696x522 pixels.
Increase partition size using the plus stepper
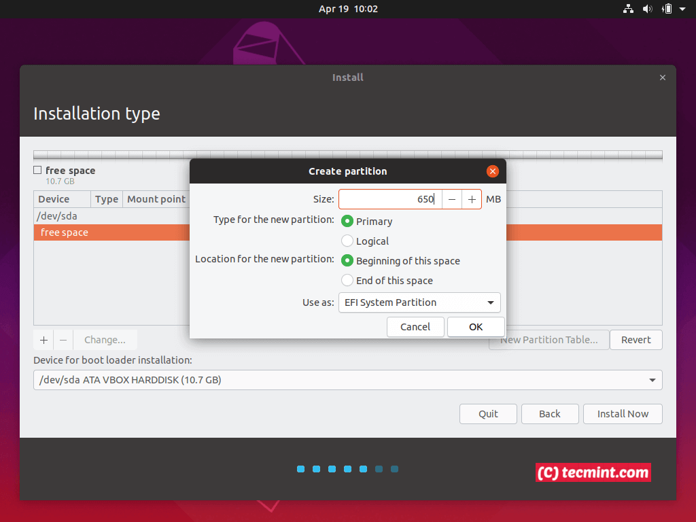(x=472, y=198)
